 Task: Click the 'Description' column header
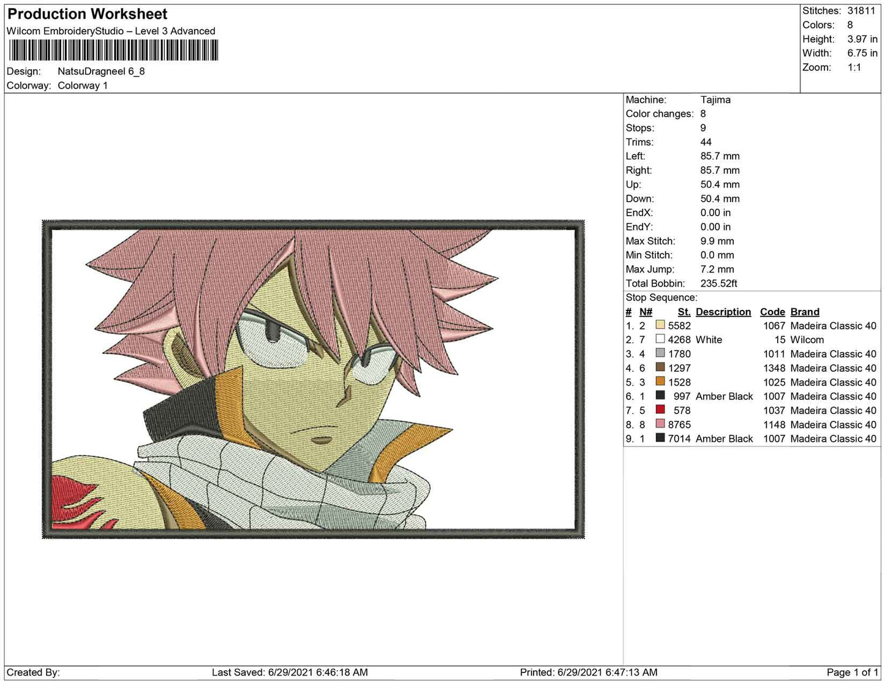coord(723,312)
